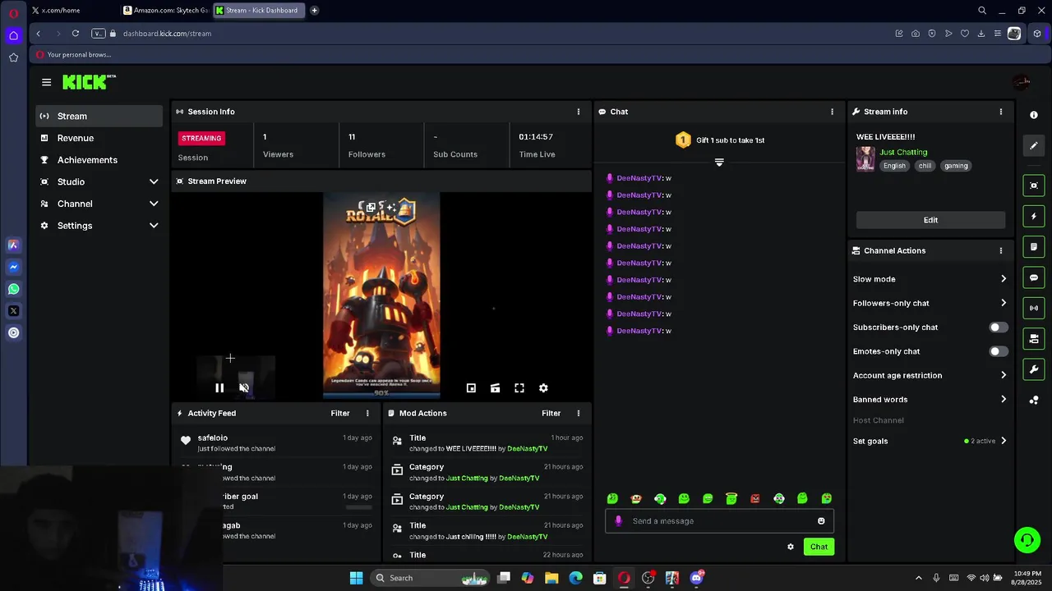The width and height of the screenshot is (1052, 591).
Task: Enable Emotes-only chat toggle
Action: tap(998, 351)
